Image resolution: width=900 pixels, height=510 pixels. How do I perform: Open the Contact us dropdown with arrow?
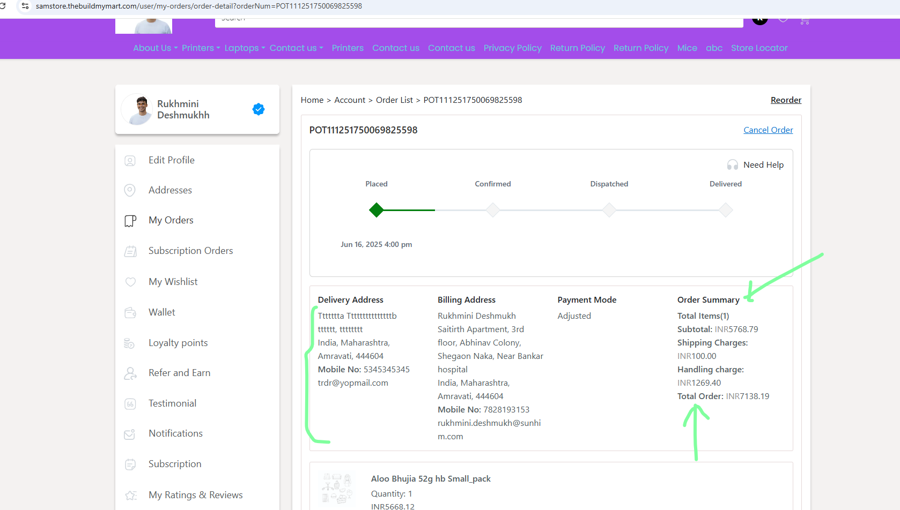pyautogui.click(x=297, y=48)
